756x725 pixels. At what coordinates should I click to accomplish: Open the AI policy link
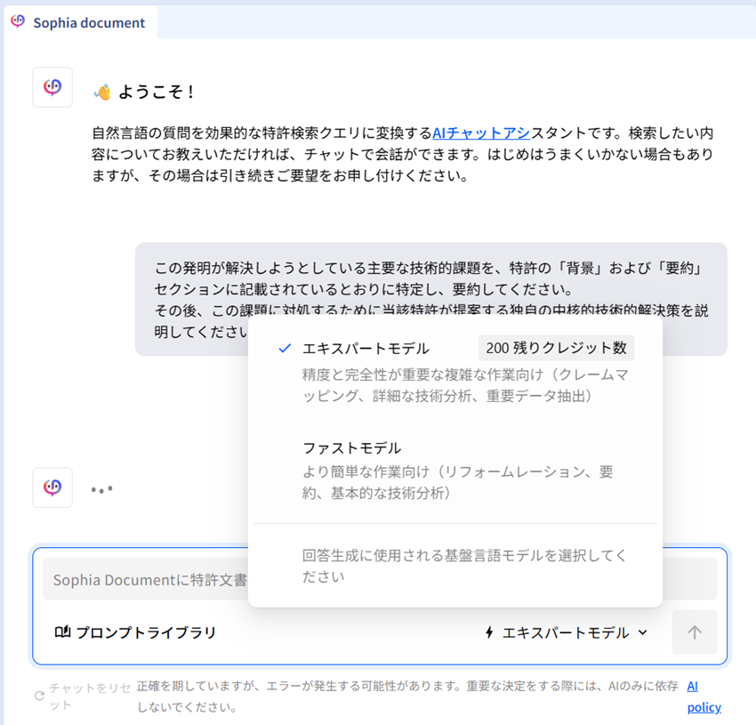(704, 697)
